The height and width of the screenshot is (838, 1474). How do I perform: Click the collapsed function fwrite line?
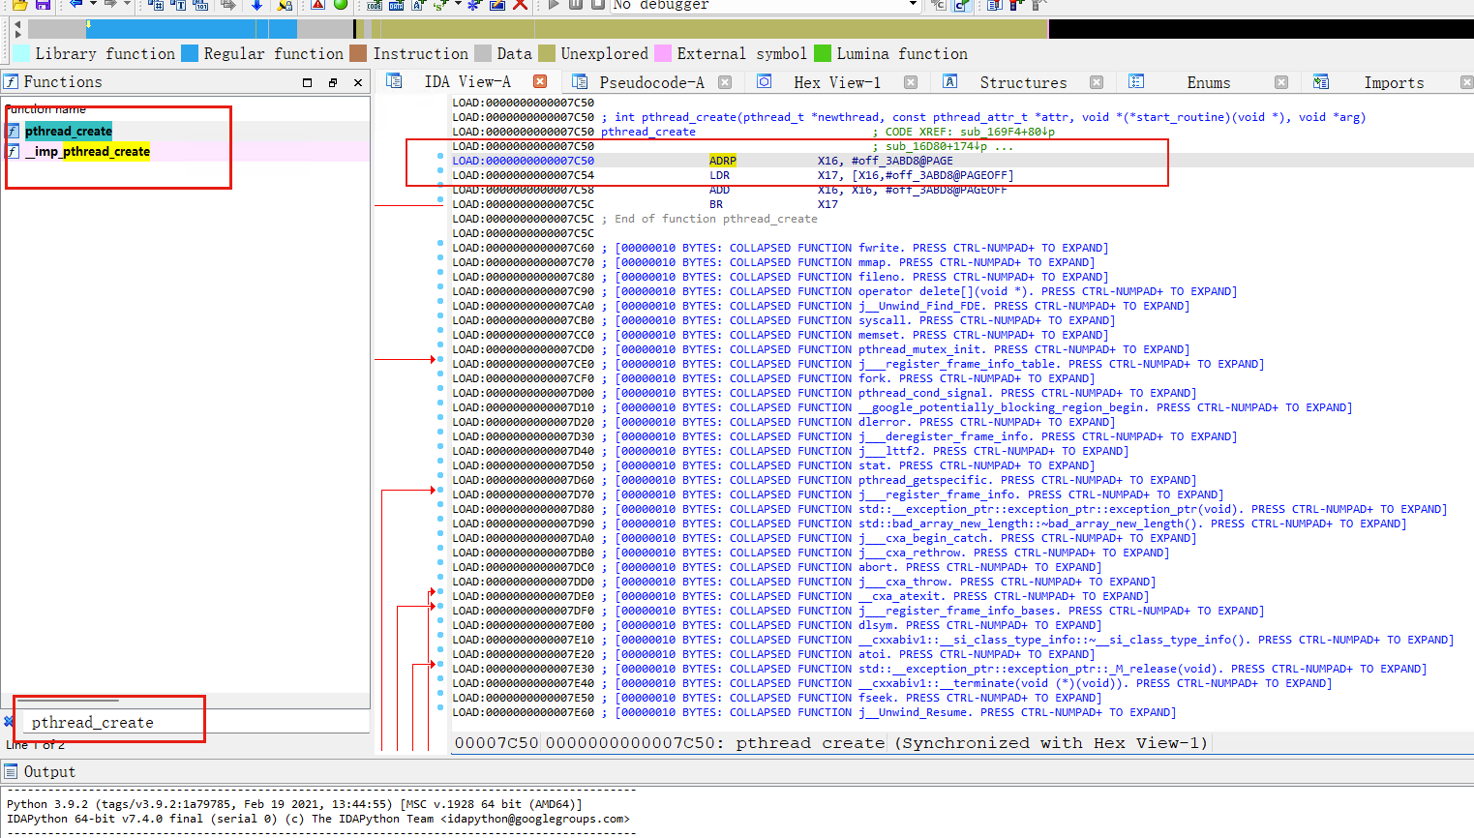click(861, 248)
